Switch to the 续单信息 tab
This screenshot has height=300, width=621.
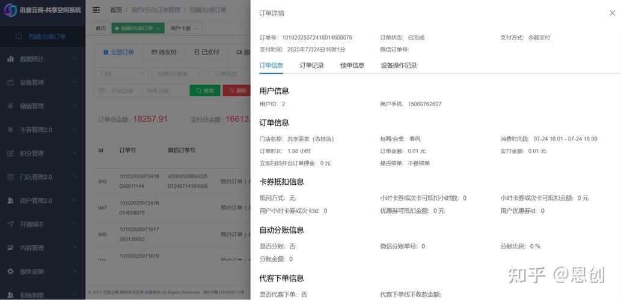coord(352,65)
